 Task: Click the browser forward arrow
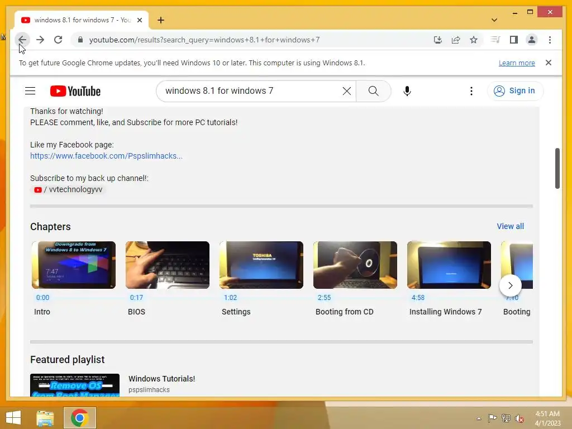point(40,40)
